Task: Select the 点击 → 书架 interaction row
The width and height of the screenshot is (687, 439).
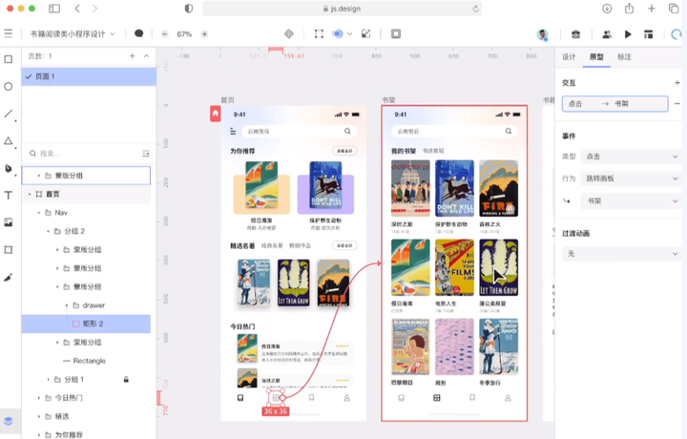Action: click(x=615, y=104)
